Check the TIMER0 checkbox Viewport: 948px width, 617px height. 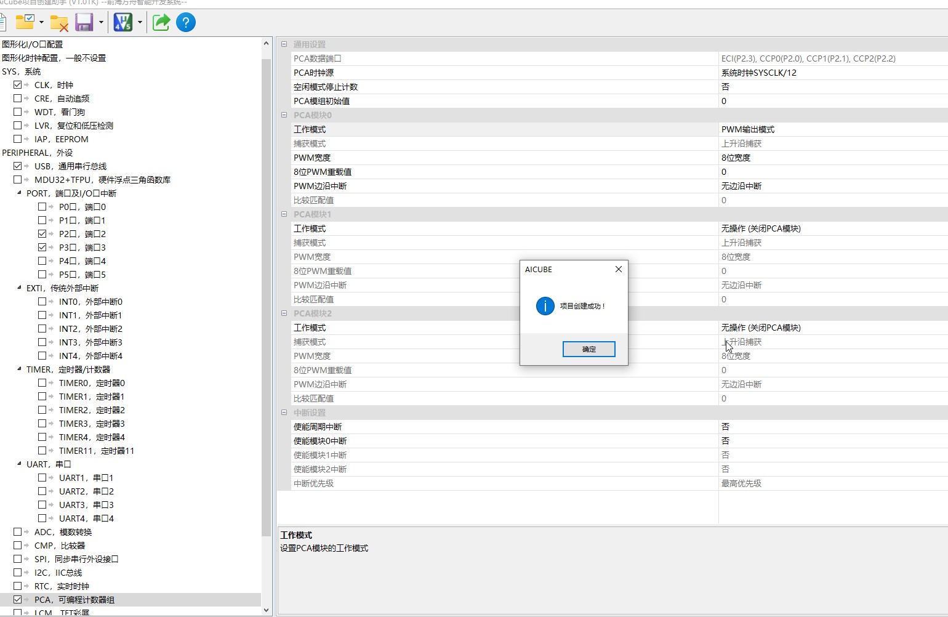tap(42, 383)
